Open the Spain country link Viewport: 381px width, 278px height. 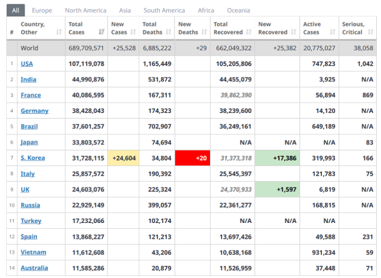(x=29, y=237)
